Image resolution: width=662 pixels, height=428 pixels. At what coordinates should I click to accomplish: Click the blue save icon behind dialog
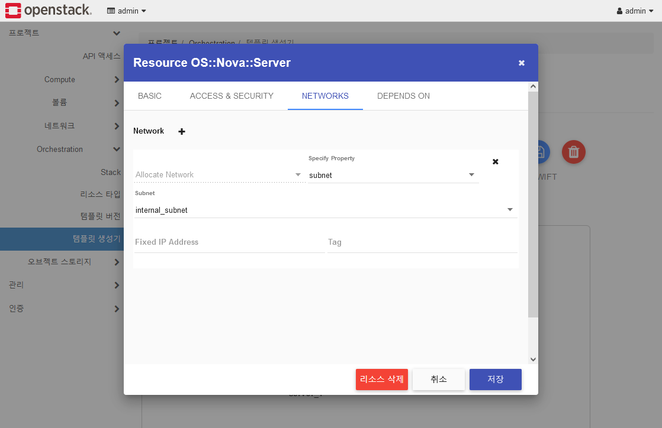tap(544, 152)
